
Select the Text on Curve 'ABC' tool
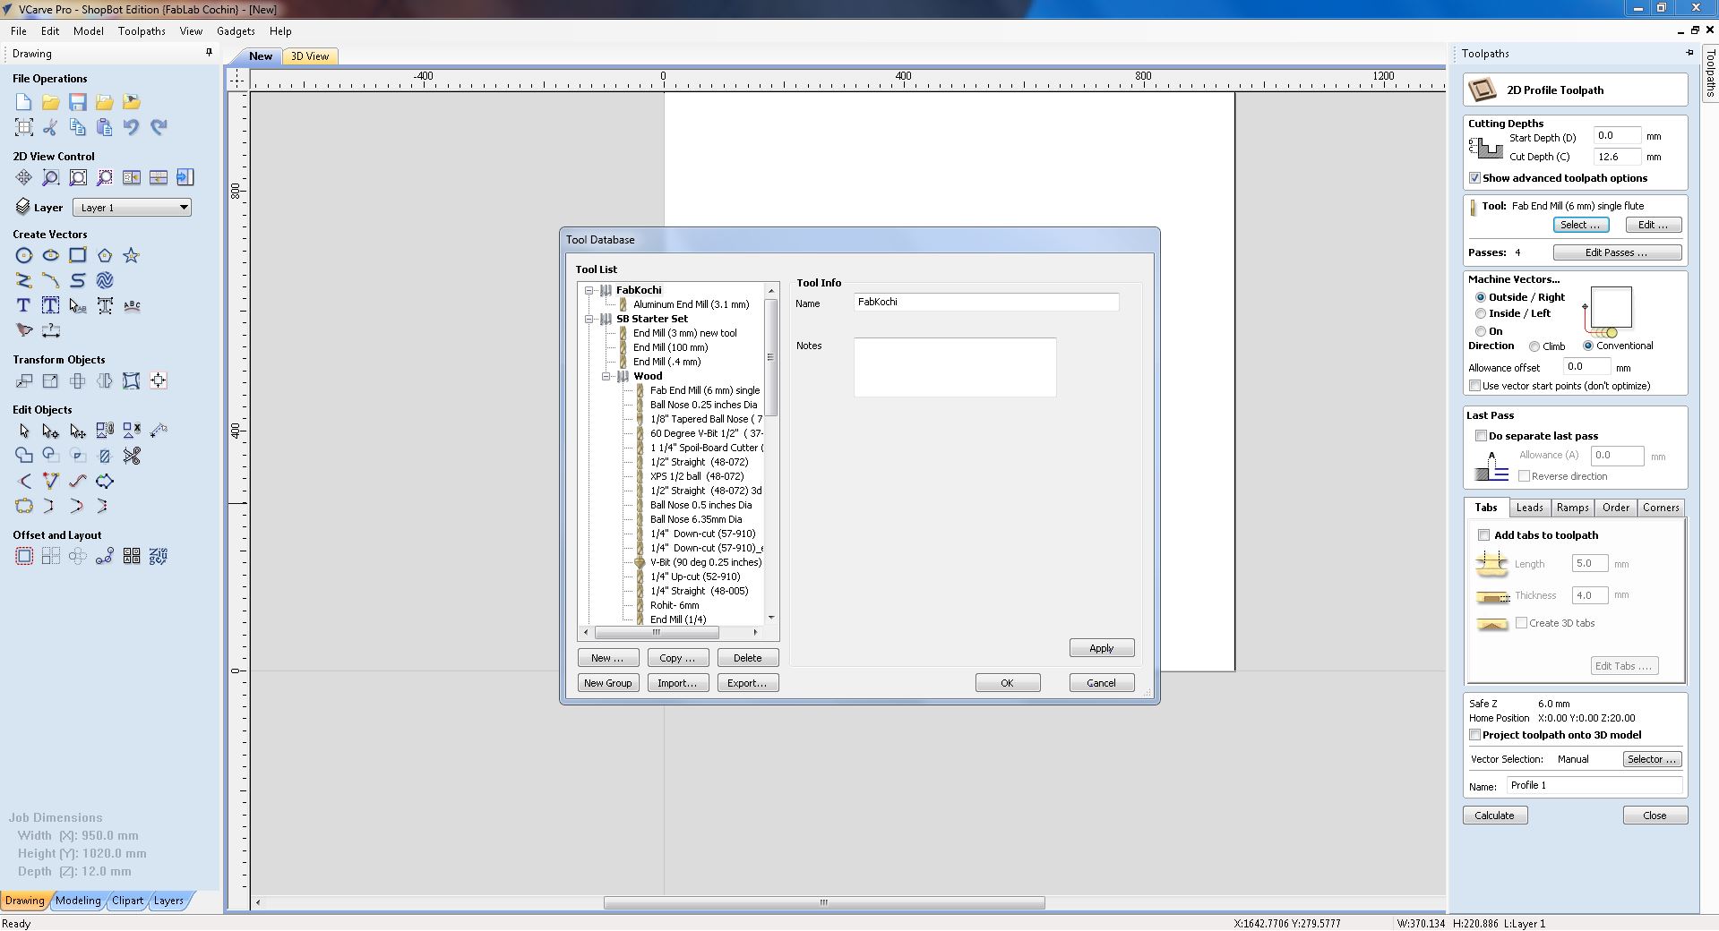tap(132, 305)
